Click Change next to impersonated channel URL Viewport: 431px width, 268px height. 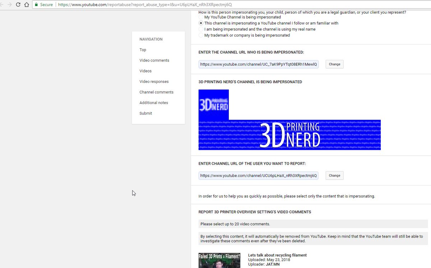pyautogui.click(x=334, y=64)
